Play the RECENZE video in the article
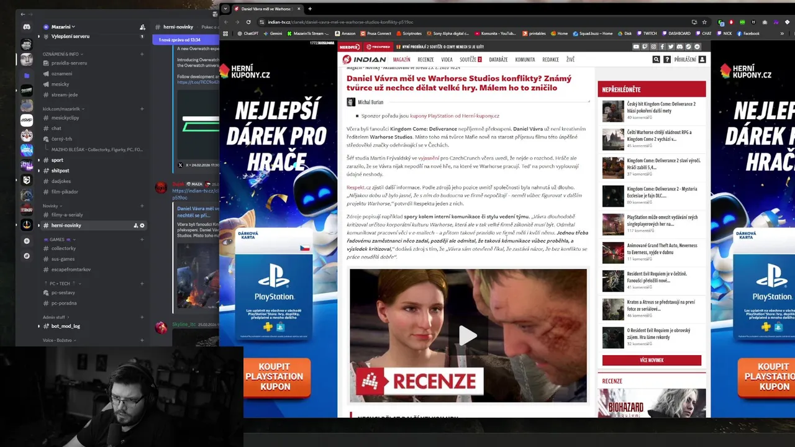The width and height of the screenshot is (795, 447). 468,336
